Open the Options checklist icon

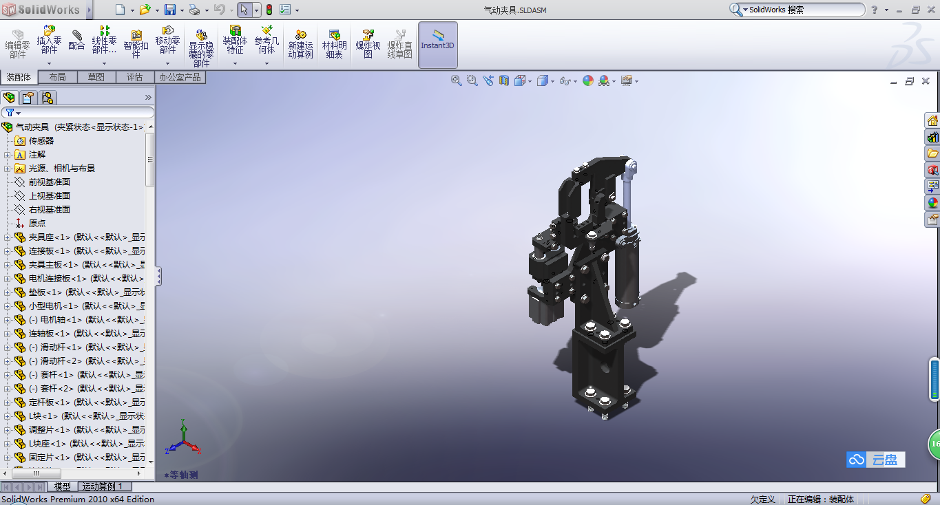pos(285,10)
